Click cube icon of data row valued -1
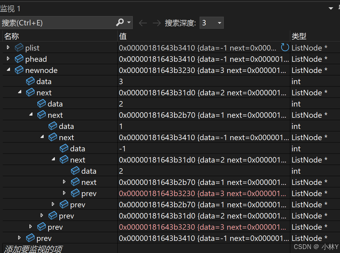The width and height of the screenshot is (340, 253). click(x=64, y=148)
